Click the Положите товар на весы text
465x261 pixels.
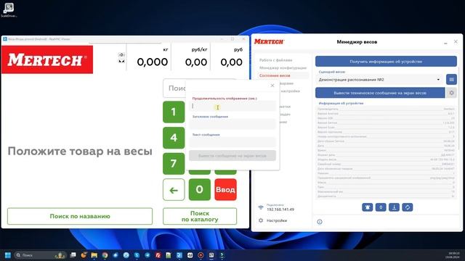[x=80, y=152]
